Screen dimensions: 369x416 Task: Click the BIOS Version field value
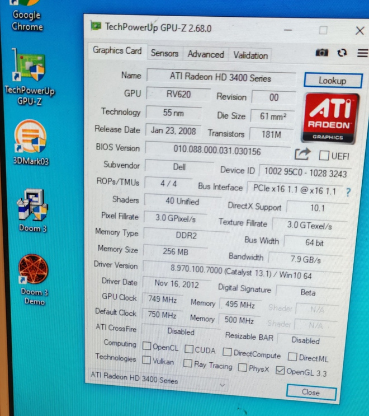tap(217, 151)
